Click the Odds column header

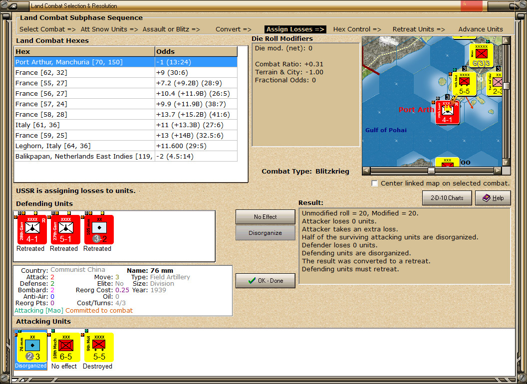click(x=196, y=52)
